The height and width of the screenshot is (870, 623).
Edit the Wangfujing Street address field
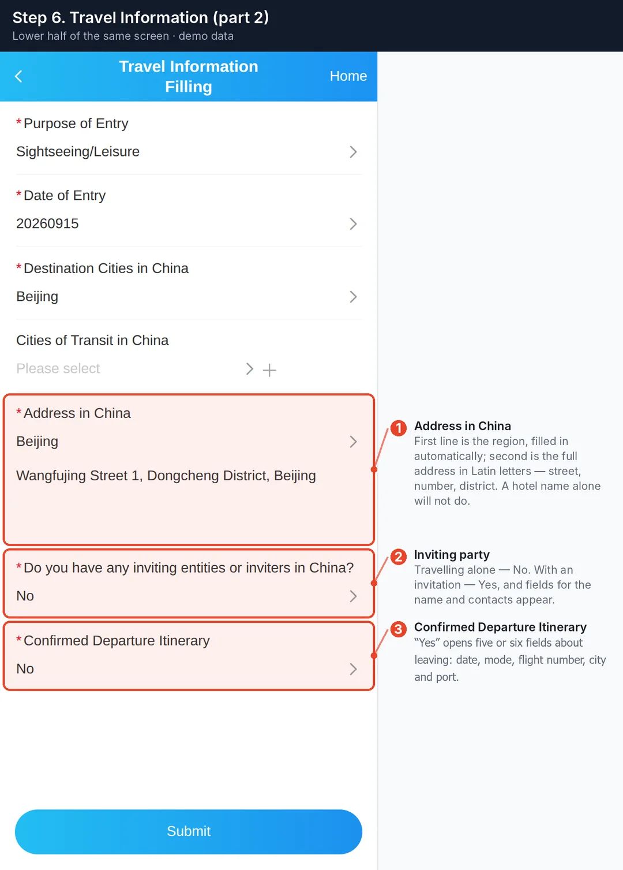tap(166, 476)
